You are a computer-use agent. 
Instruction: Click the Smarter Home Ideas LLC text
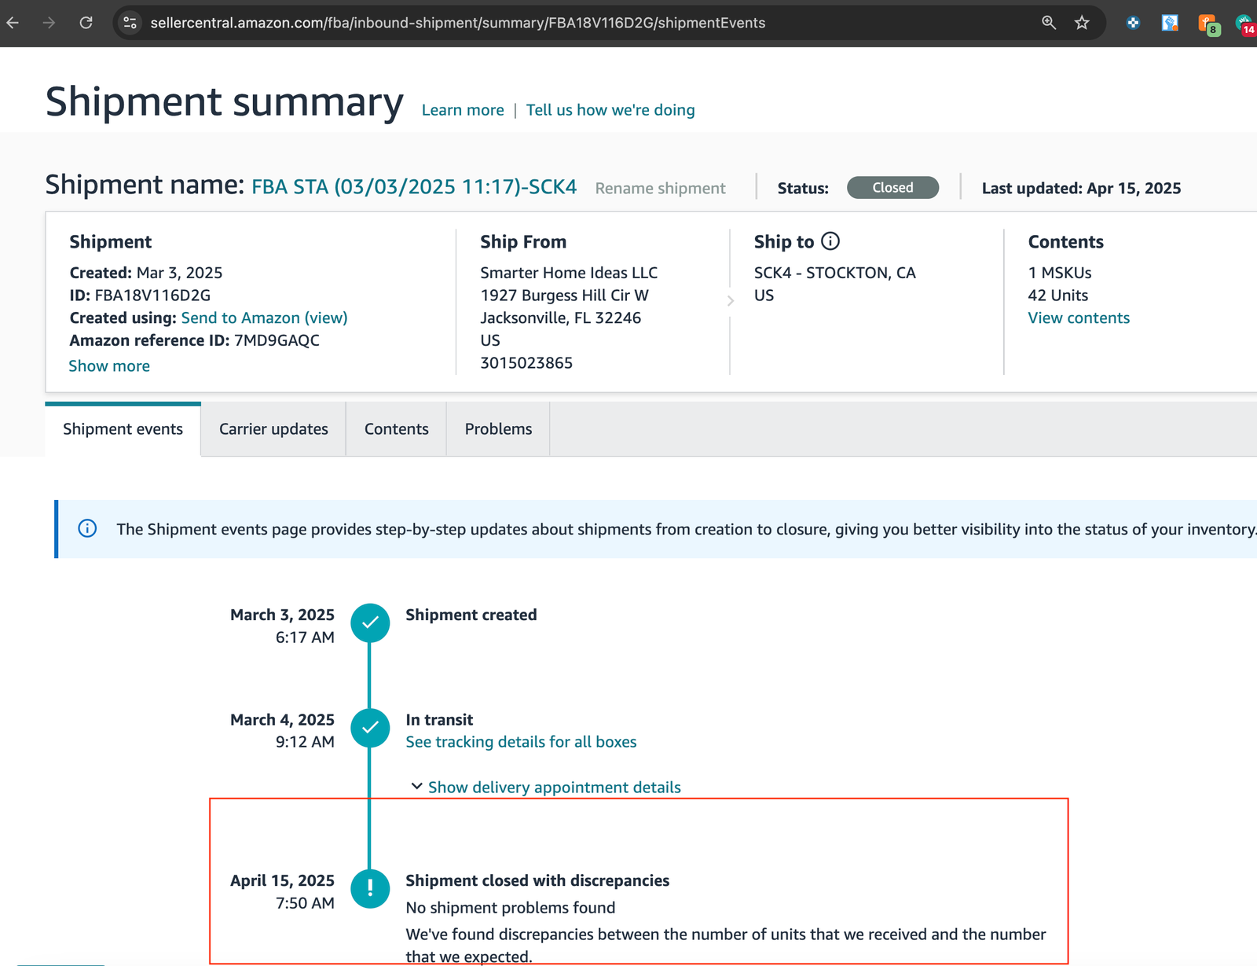pos(569,273)
